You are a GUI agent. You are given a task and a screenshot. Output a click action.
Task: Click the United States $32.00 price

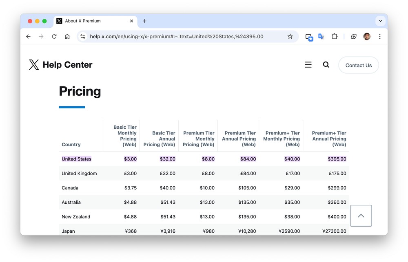pos(168,159)
